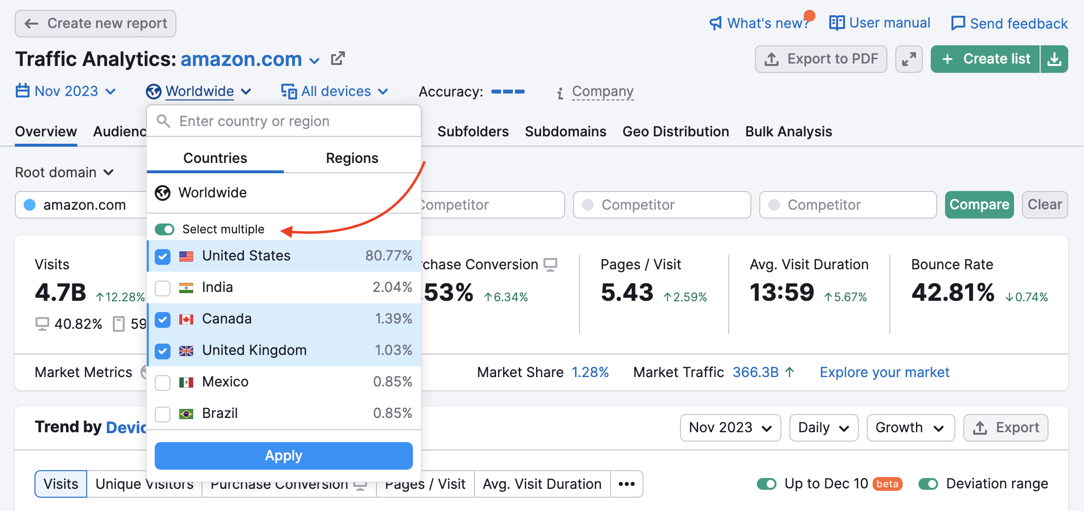Click the Send feedback chat icon

pyautogui.click(x=958, y=23)
